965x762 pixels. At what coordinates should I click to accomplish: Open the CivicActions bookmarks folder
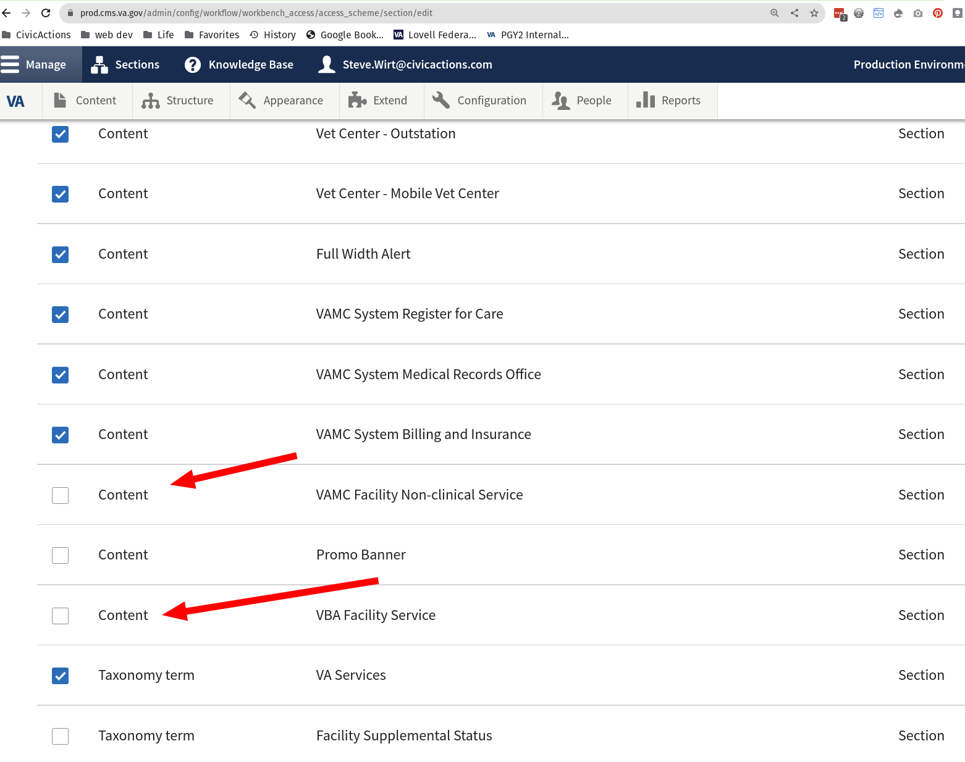[36, 35]
